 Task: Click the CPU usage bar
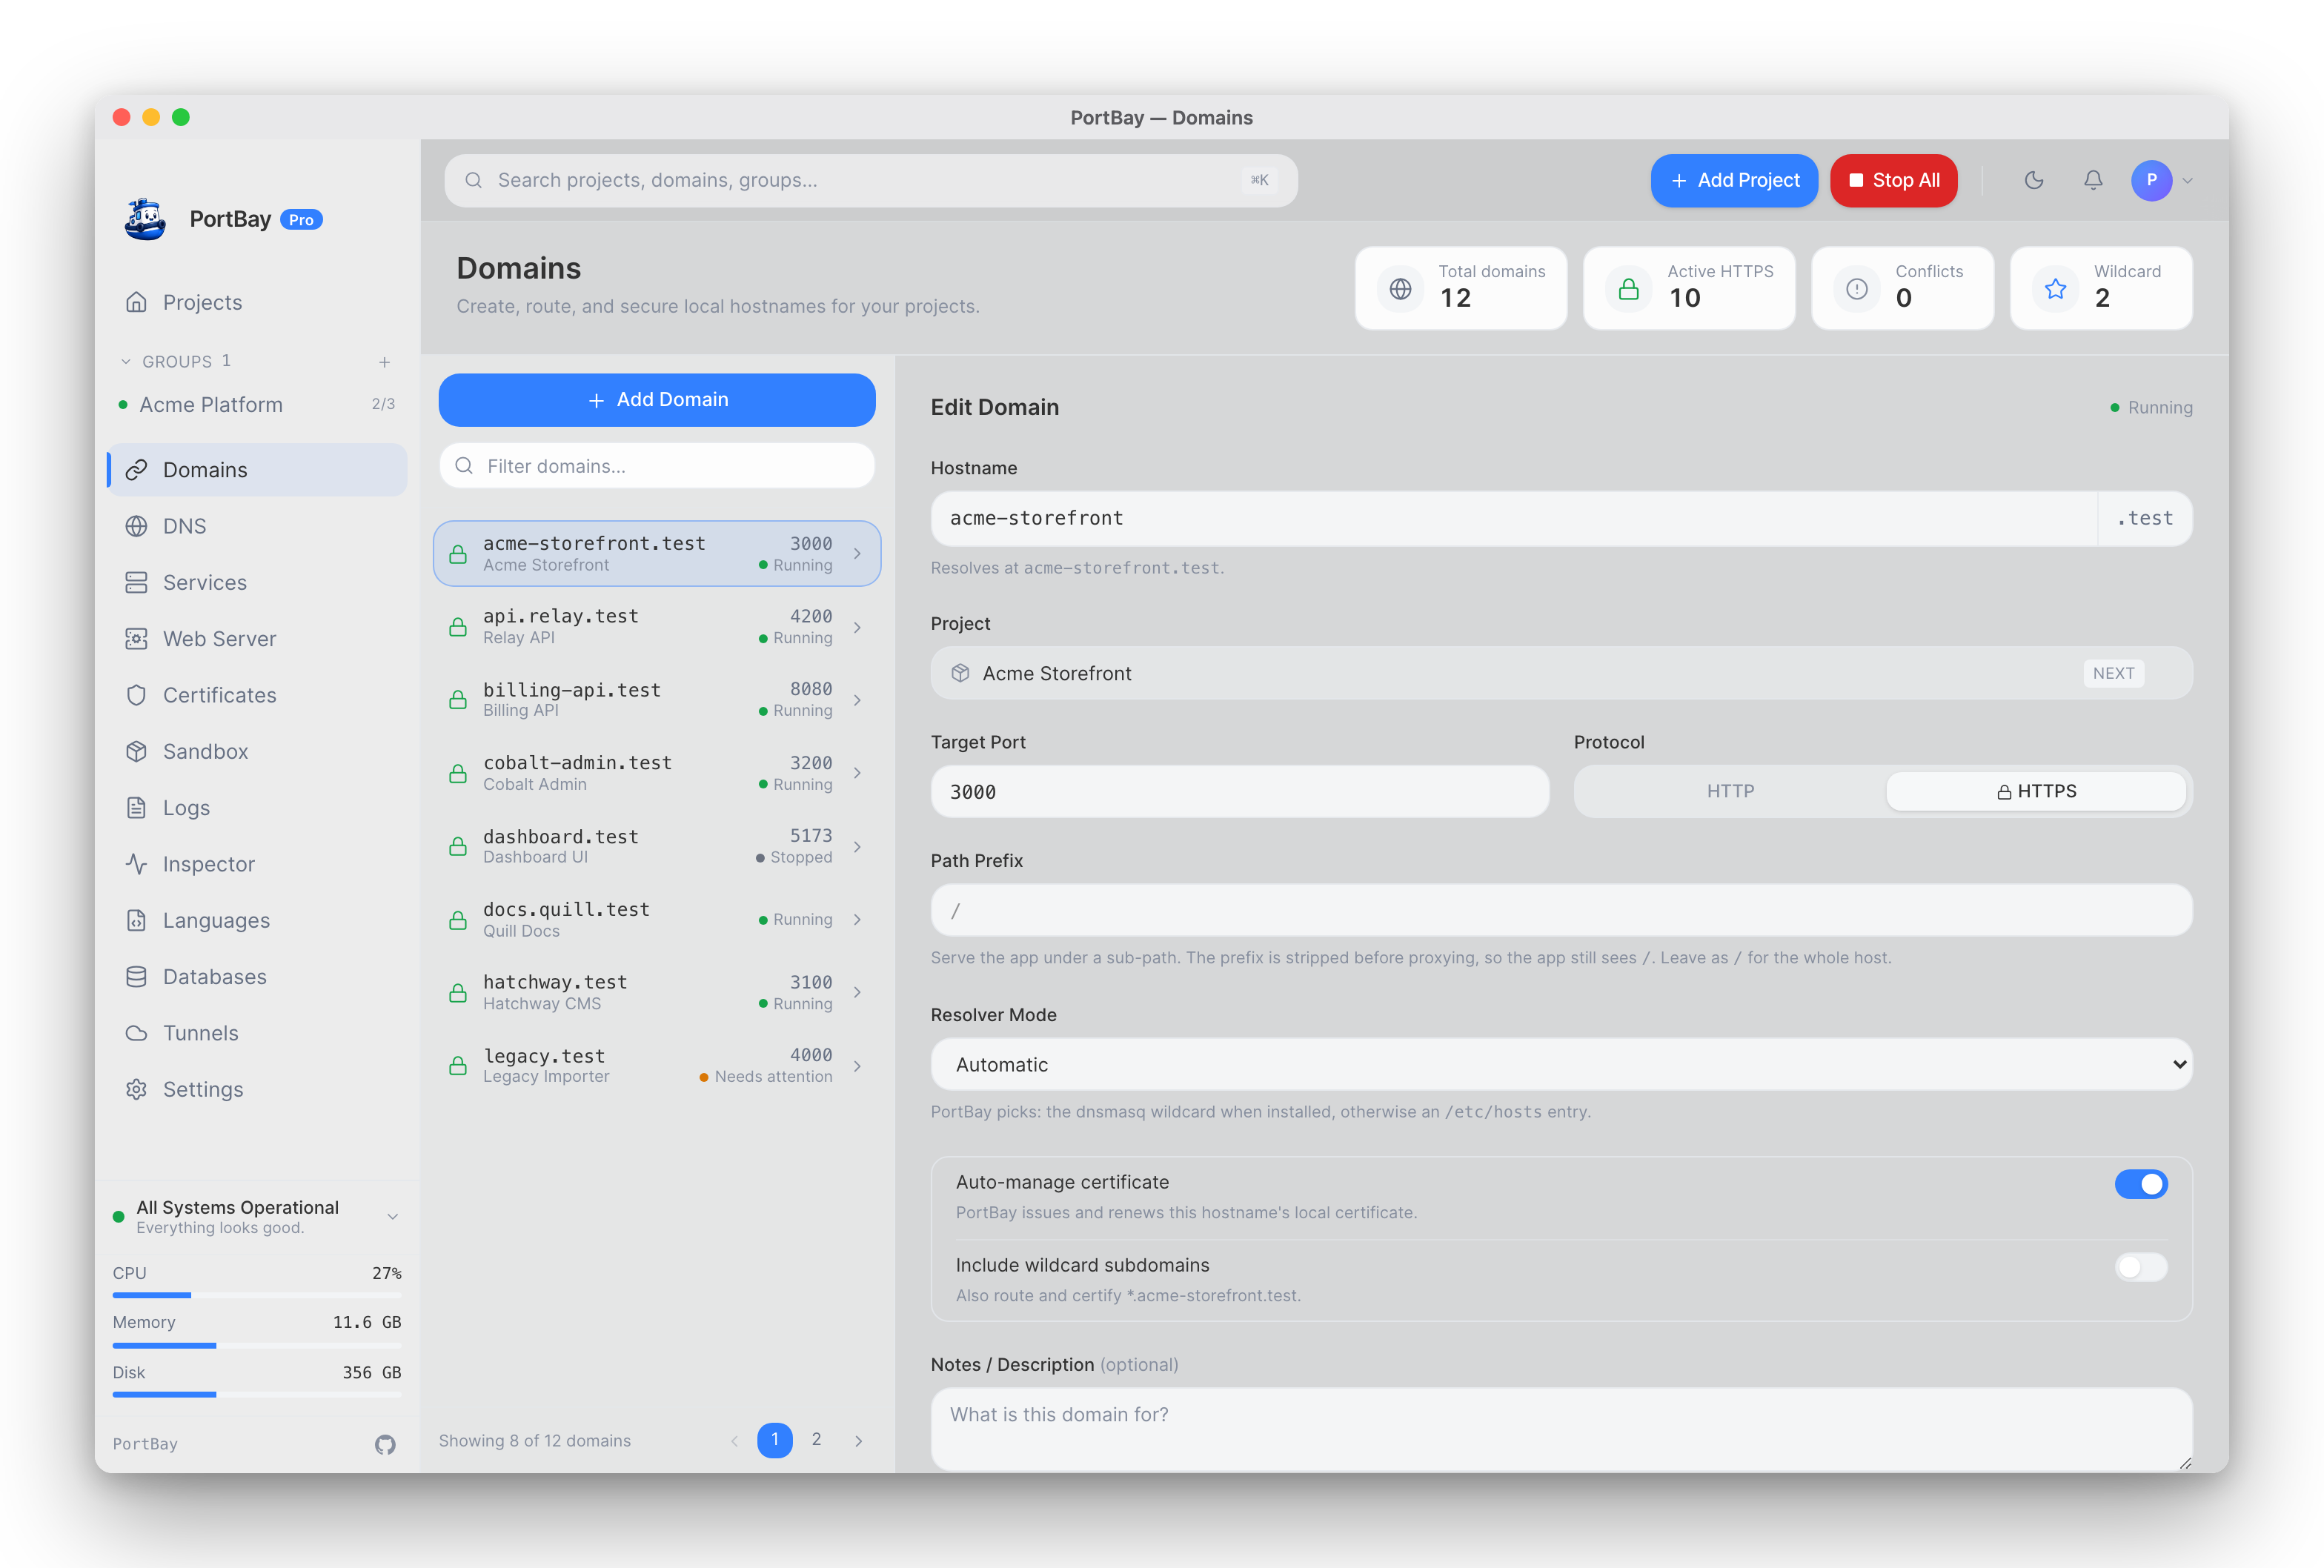[x=257, y=1296]
